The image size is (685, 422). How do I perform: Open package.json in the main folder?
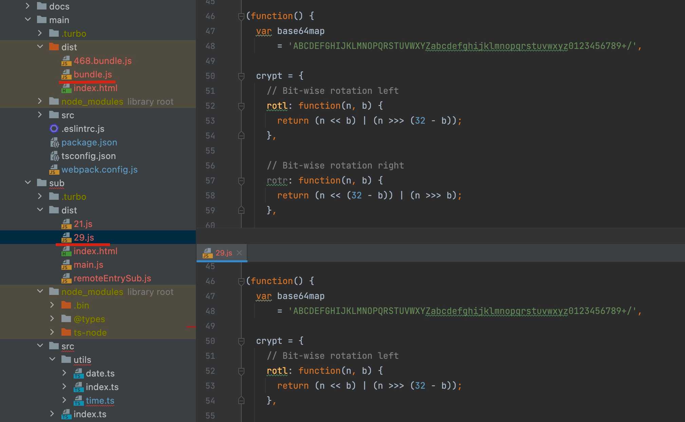pos(89,142)
